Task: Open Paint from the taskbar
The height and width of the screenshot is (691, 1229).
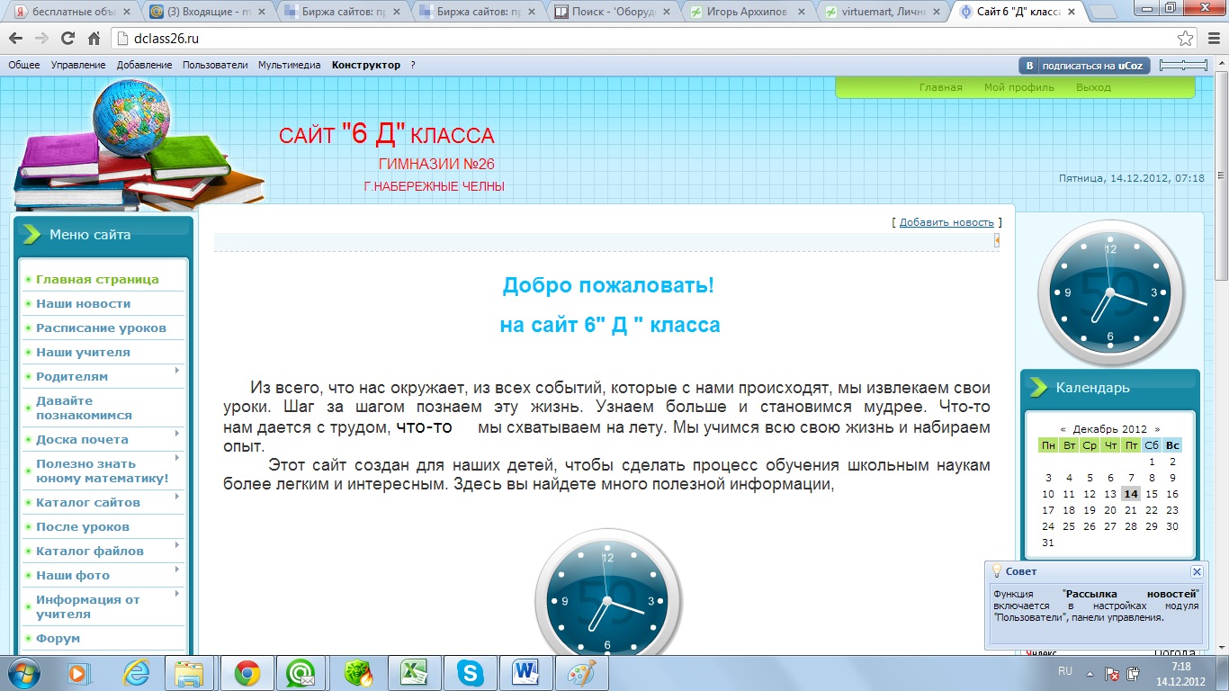Action: (x=581, y=673)
